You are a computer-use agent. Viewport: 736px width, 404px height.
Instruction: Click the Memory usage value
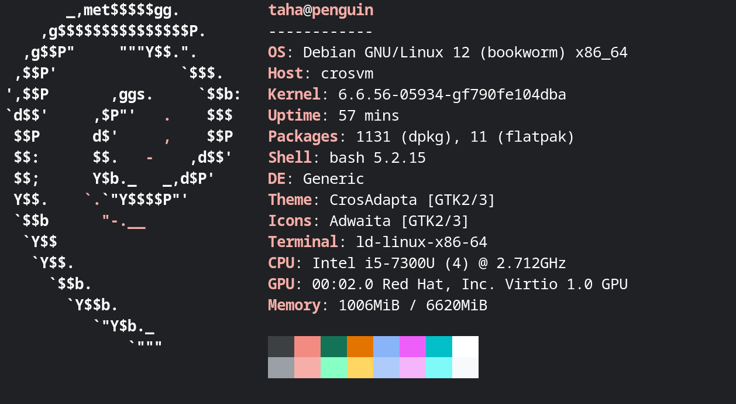pyautogui.click(x=412, y=306)
